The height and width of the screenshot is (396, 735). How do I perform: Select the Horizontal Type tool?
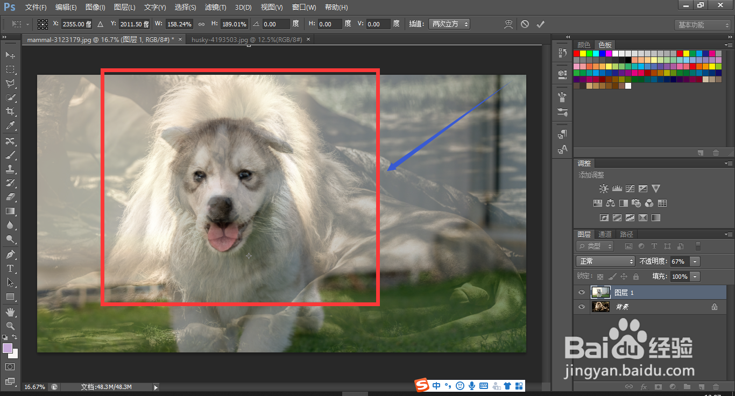[x=10, y=268]
